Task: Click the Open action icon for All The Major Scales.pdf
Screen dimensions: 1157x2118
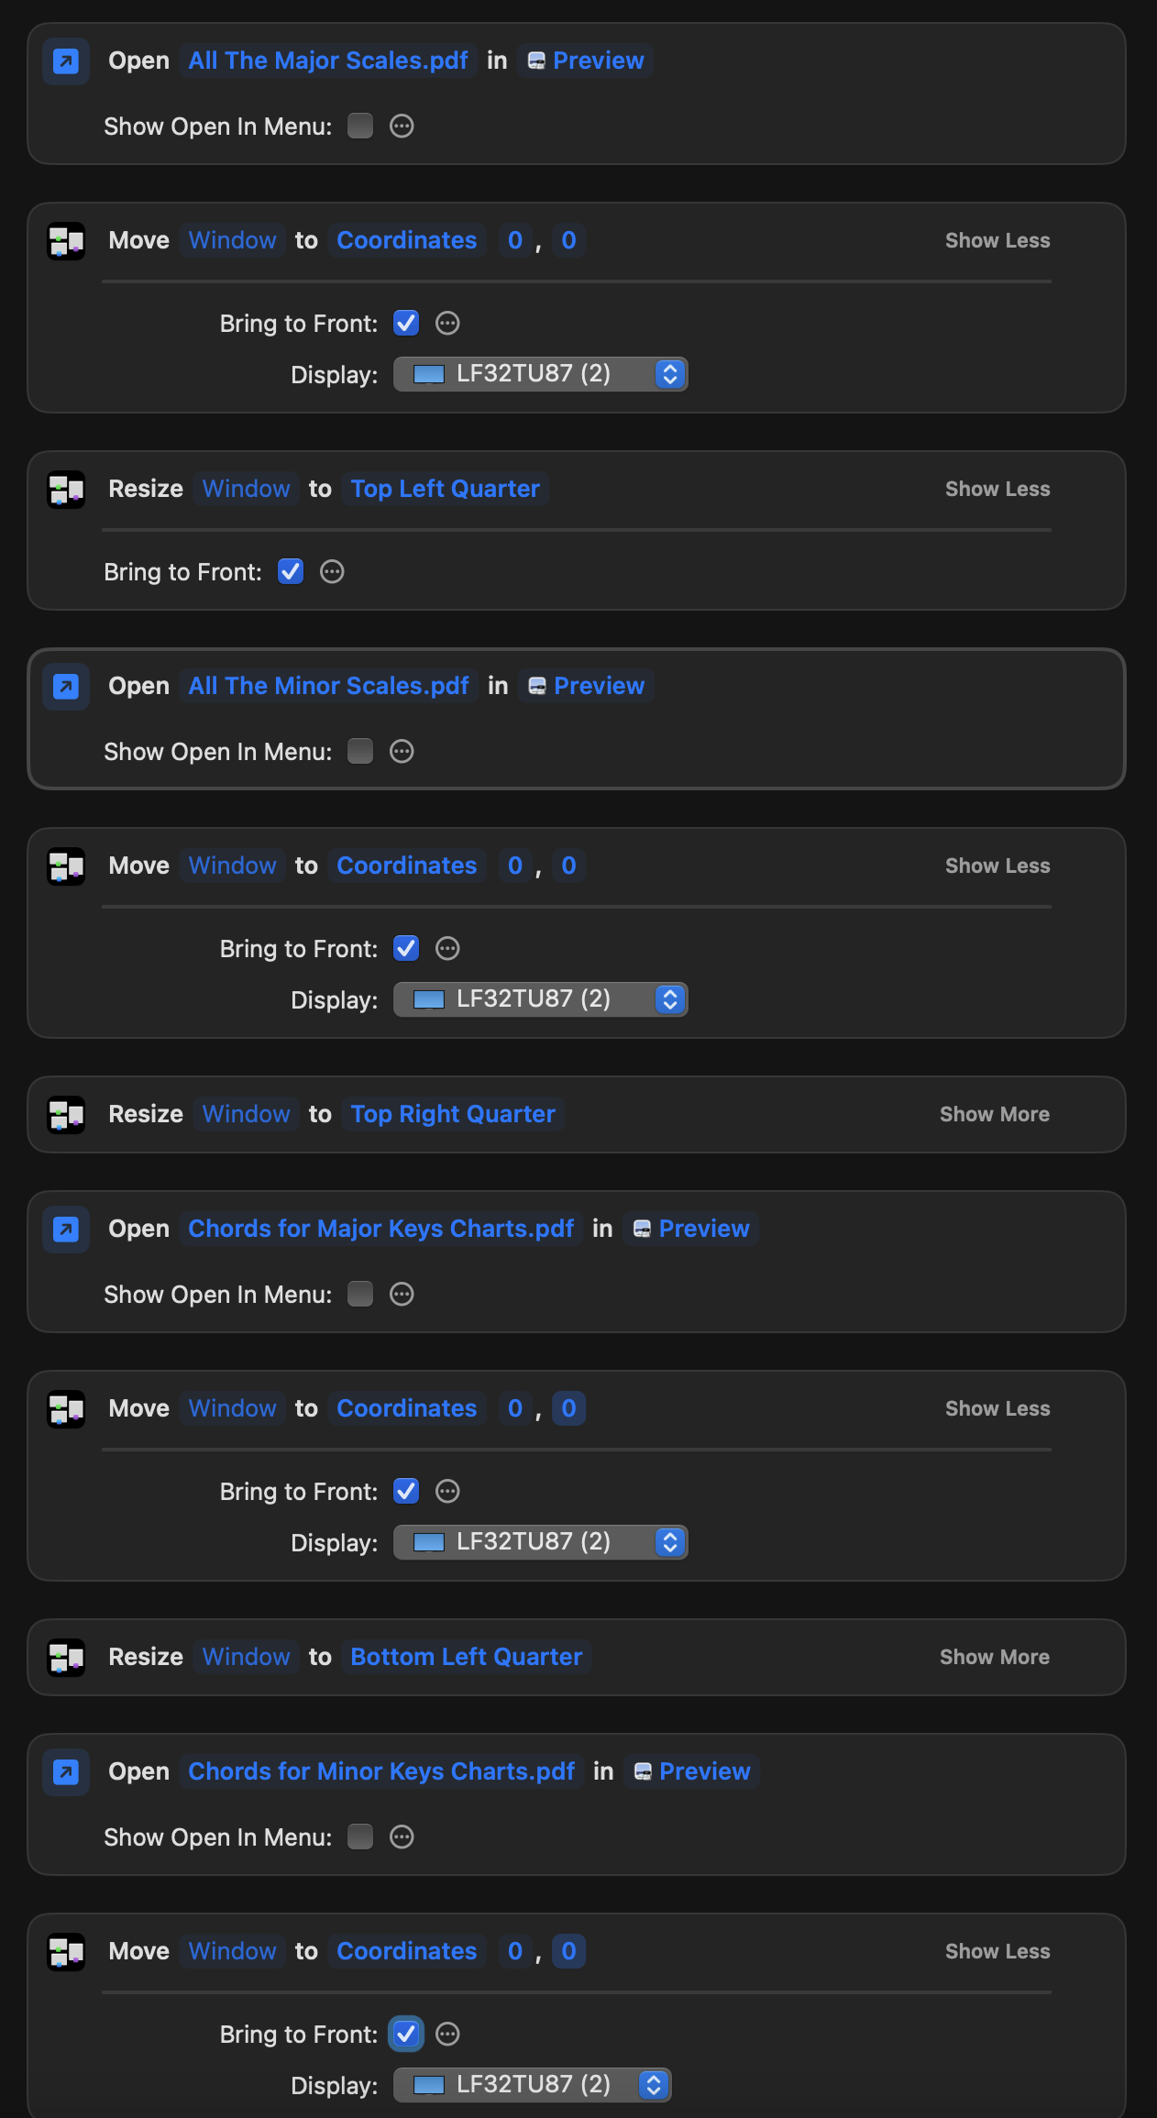Action: click(x=66, y=61)
